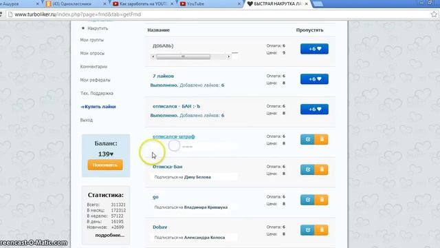Click trash icon for Отписка-Бан row
The image size is (440, 248).
(x=321, y=169)
